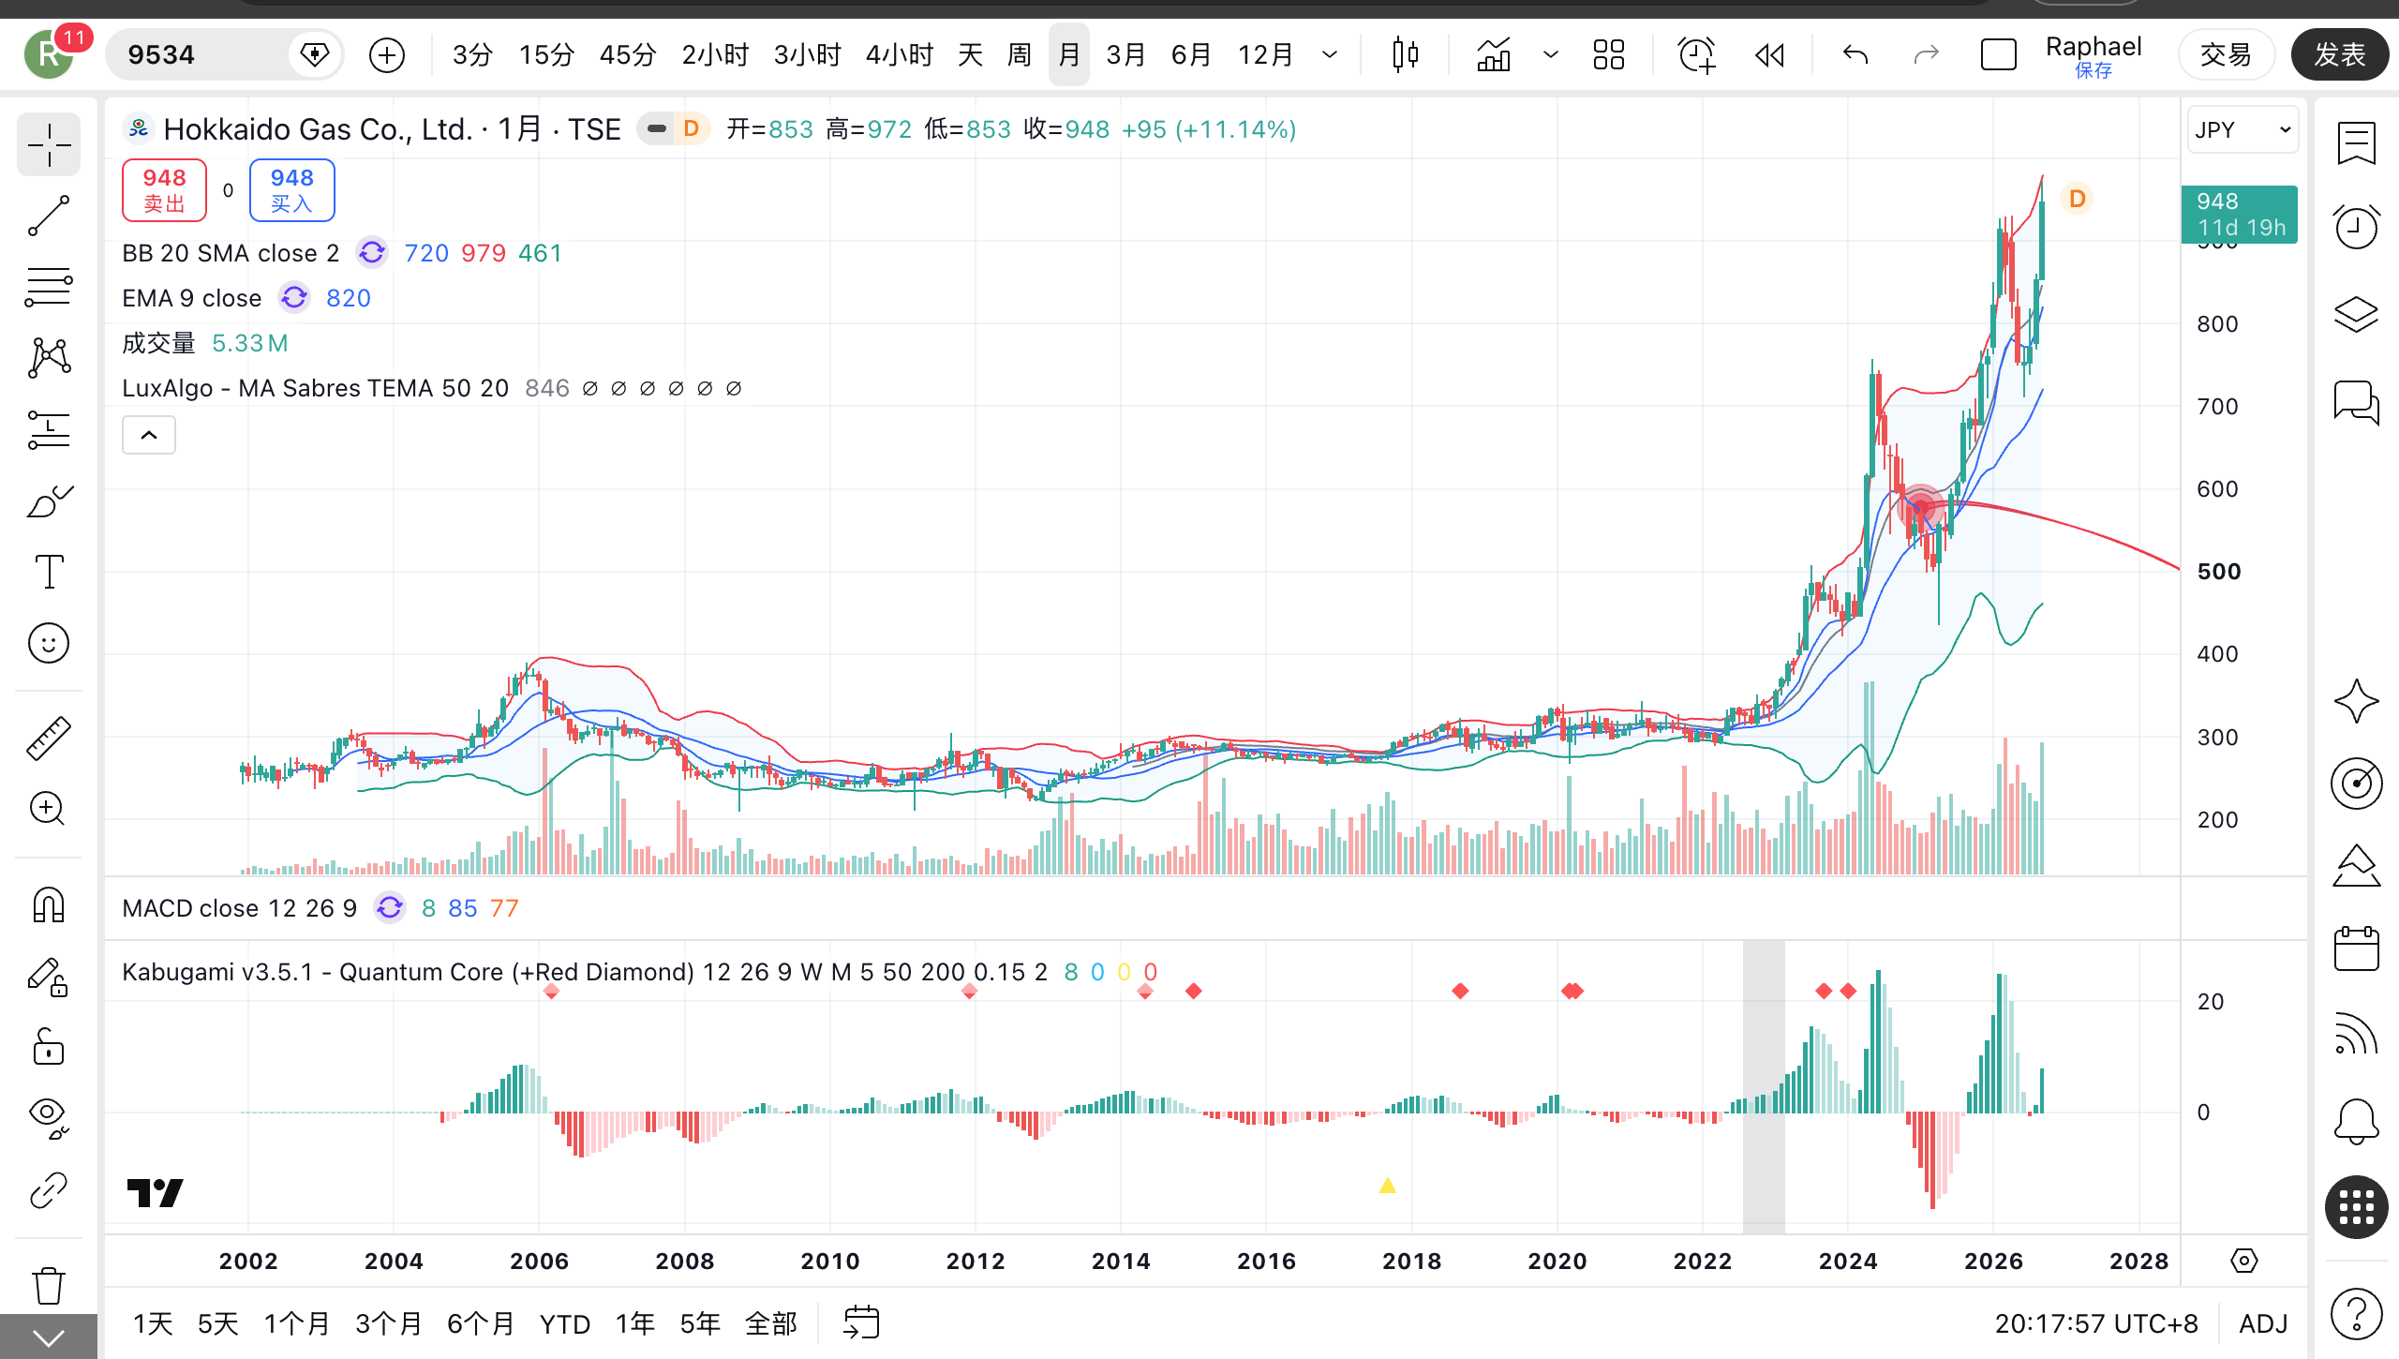The width and height of the screenshot is (2399, 1359).
Task: Click the blue 948 买入 buy button
Action: tap(292, 190)
